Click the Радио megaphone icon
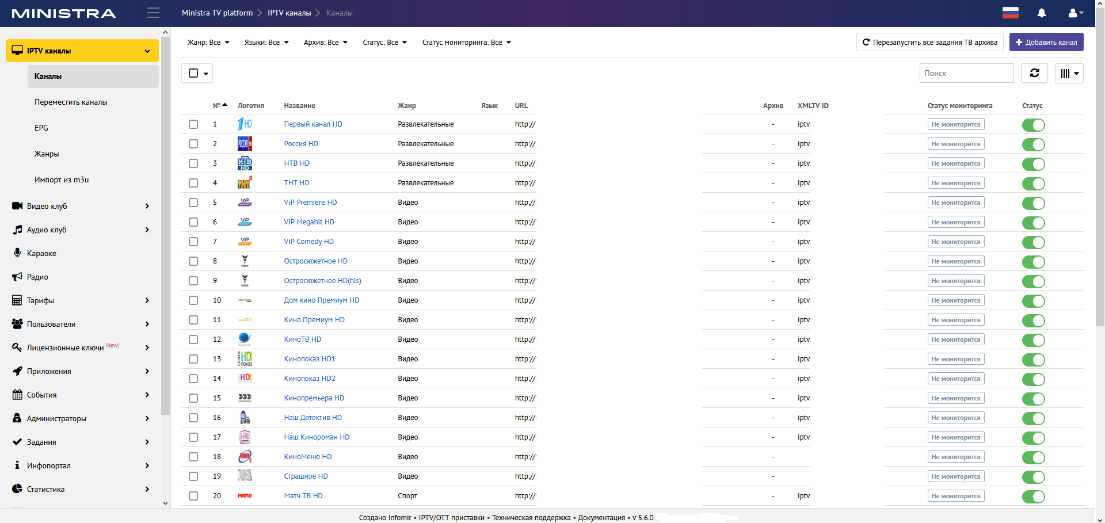 [x=17, y=277]
